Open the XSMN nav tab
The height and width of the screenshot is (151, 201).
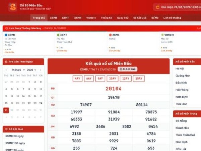pyautogui.click(x=78, y=18)
